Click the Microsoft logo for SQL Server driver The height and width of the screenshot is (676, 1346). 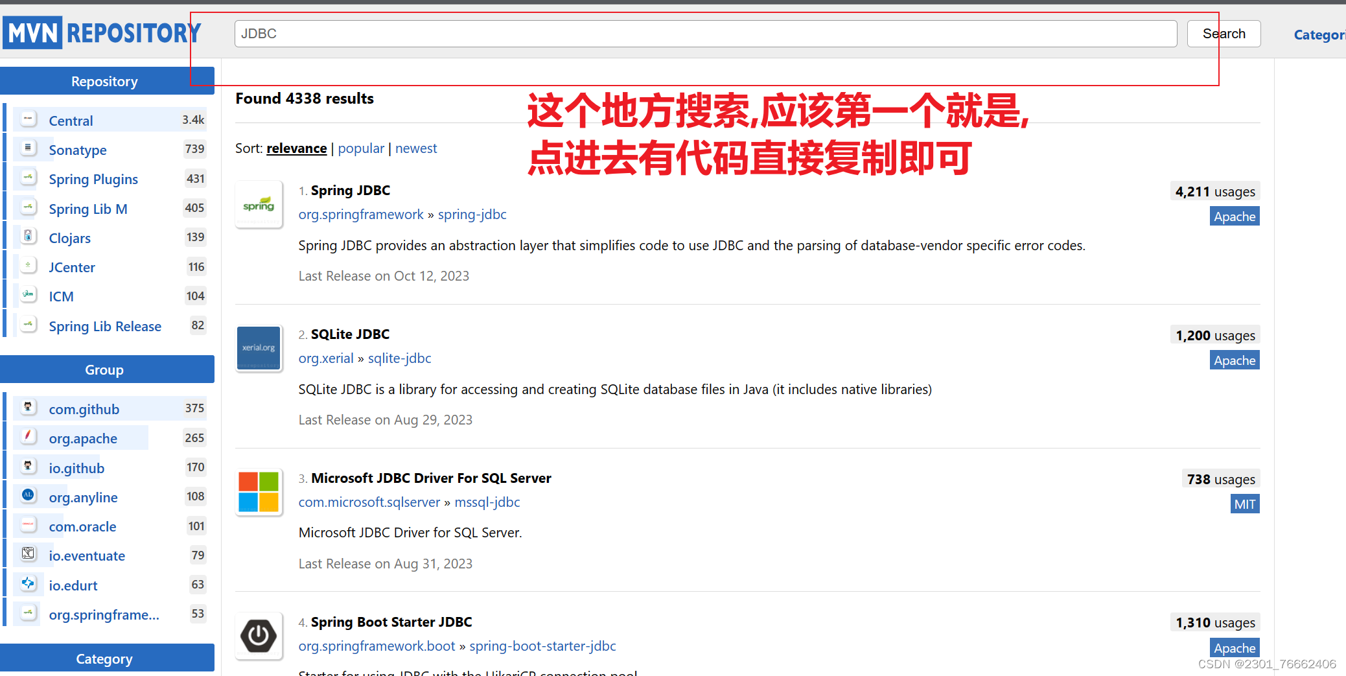(259, 492)
